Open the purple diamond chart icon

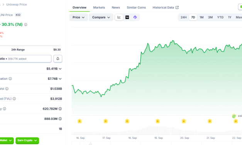pyautogui.click(x=135, y=17)
